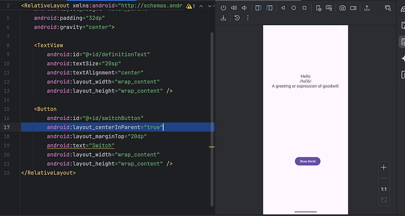
Task: Click the editor vertical scrollbar
Action: pos(212,119)
